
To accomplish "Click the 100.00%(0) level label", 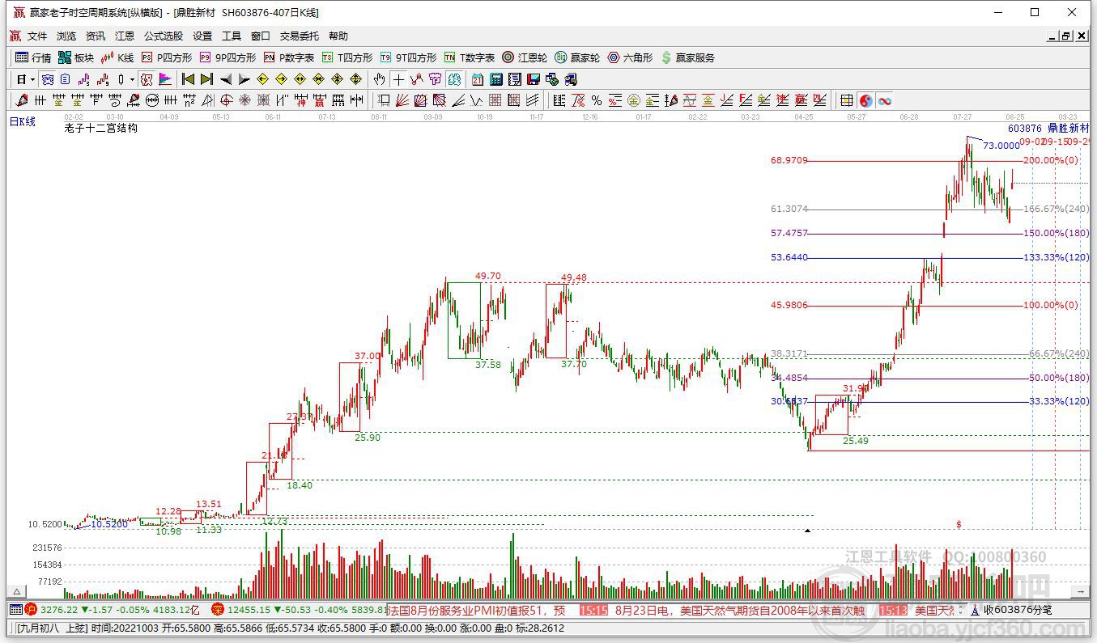I will [x=1051, y=305].
